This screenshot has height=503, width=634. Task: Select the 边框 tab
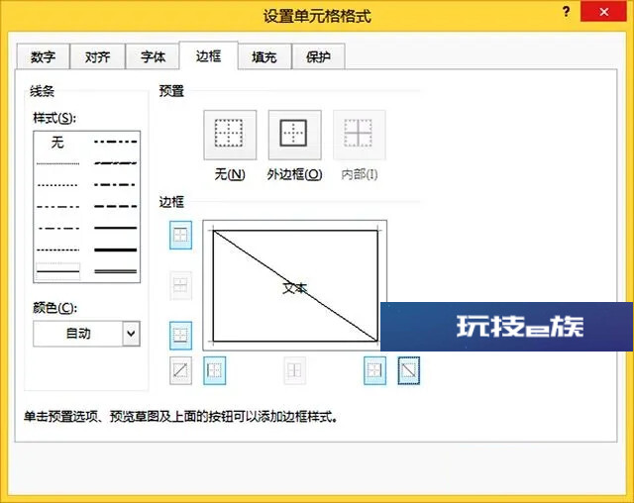pos(209,55)
